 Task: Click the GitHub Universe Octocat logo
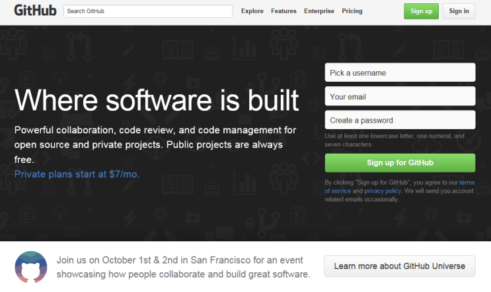coord(31,267)
